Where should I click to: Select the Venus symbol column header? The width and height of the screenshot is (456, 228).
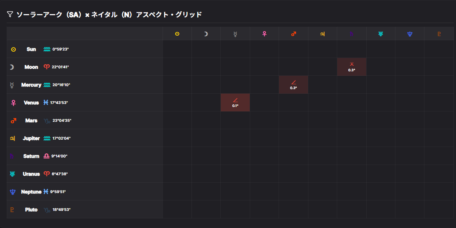point(264,34)
